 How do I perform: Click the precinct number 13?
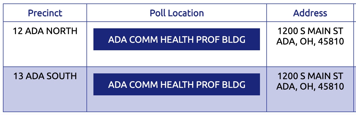click(18, 76)
